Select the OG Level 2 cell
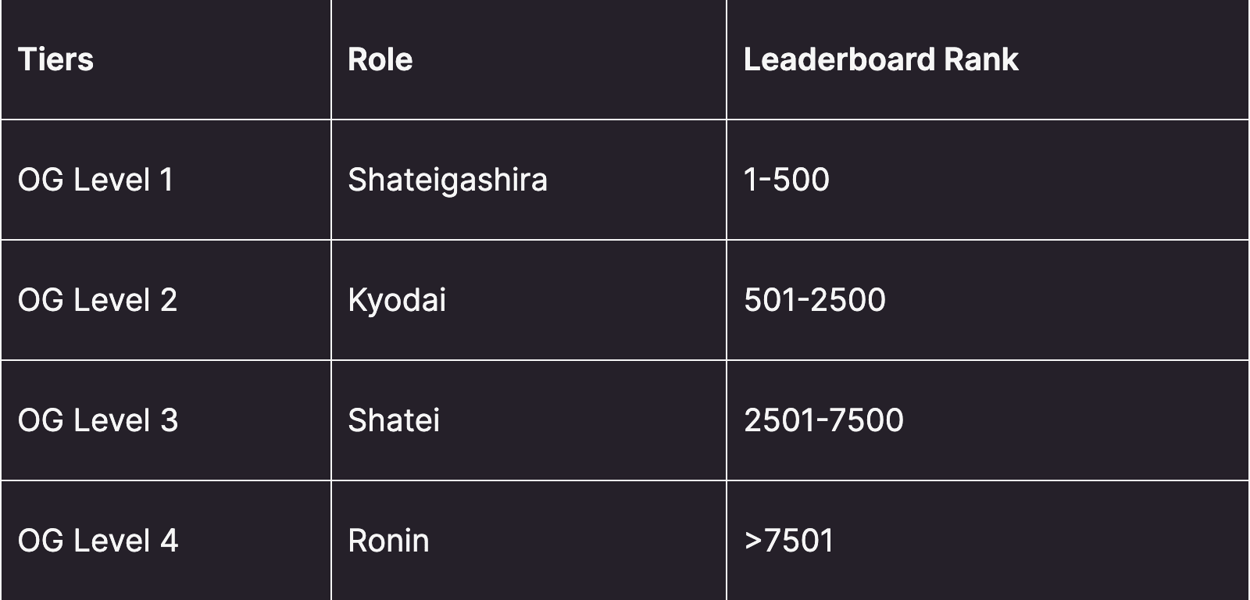The height and width of the screenshot is (600, 1250). pos(166,300)
